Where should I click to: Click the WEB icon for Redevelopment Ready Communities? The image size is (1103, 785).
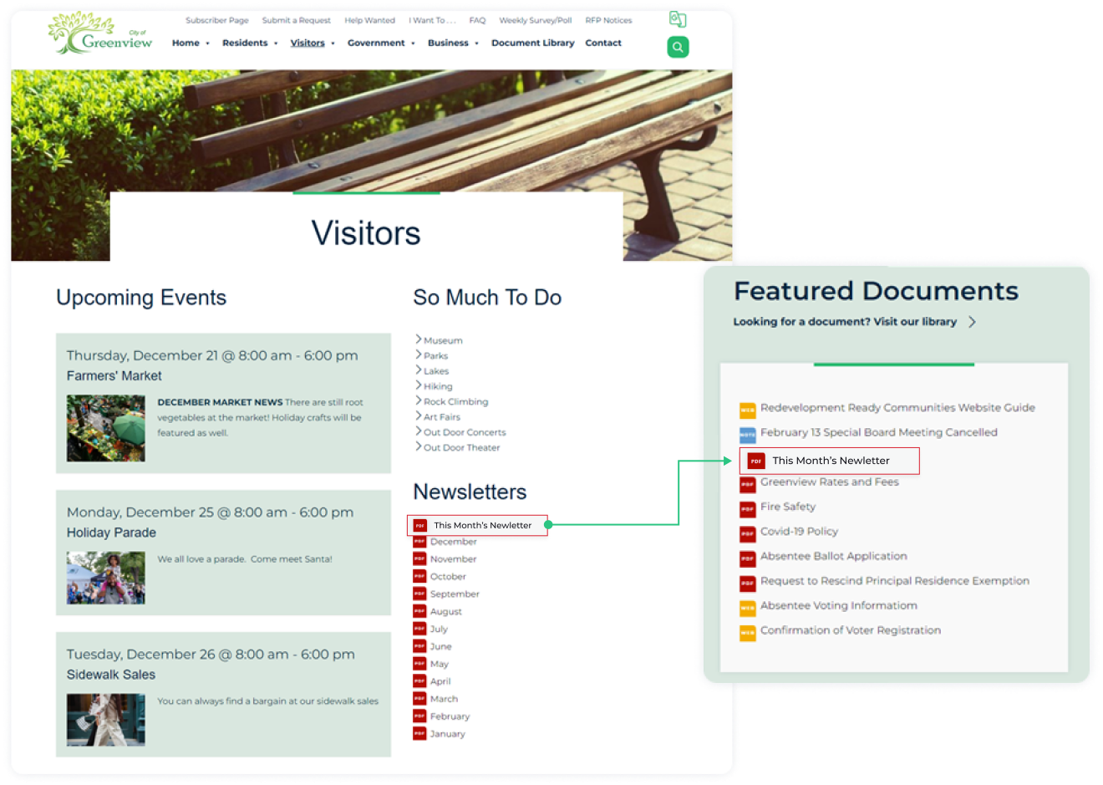coord(747,410)
